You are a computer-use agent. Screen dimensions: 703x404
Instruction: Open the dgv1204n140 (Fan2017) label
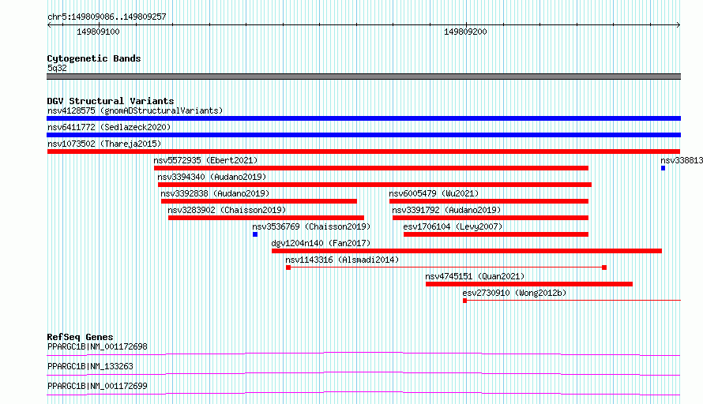(321, 243)
